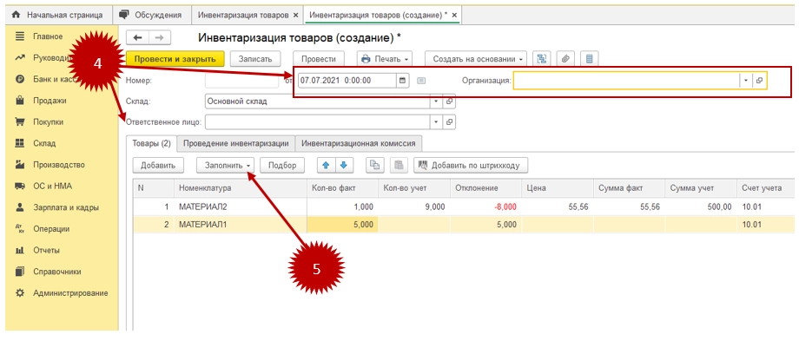Screen dimensions: 799x341
Task: Open Продажи shopping bag icon
Action: [x=20, y=101]
